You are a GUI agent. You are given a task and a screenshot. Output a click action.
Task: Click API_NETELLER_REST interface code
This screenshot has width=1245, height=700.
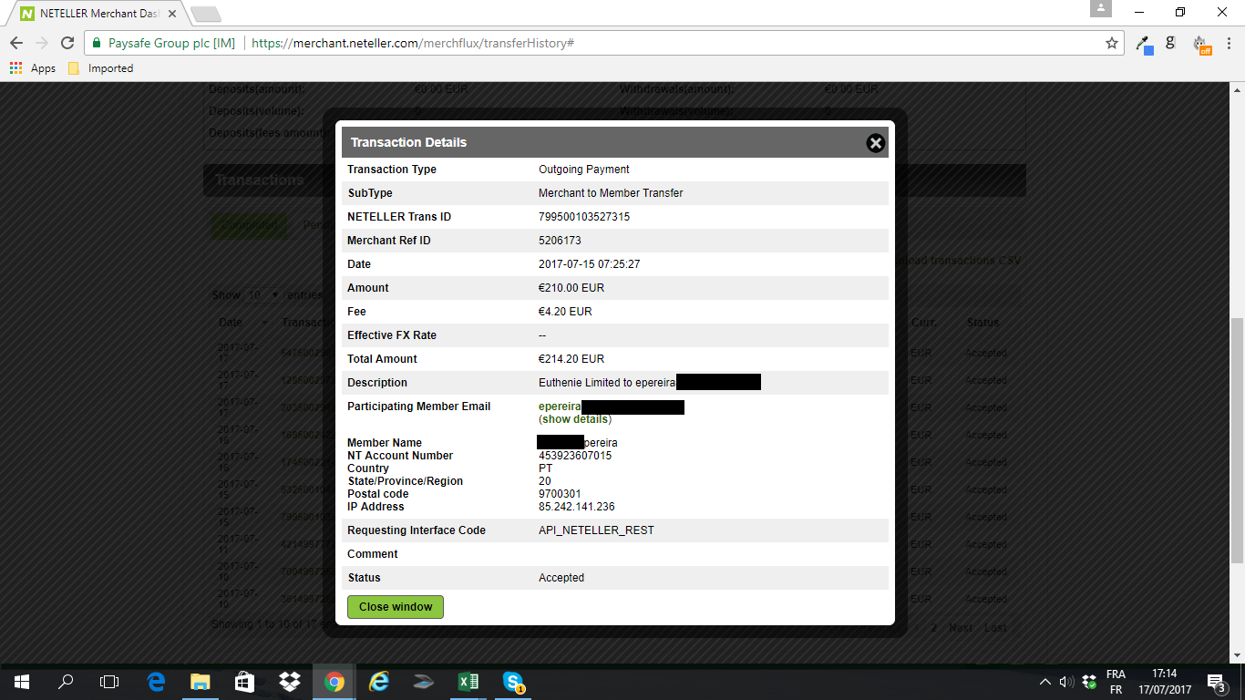click(x=596, y=530)
